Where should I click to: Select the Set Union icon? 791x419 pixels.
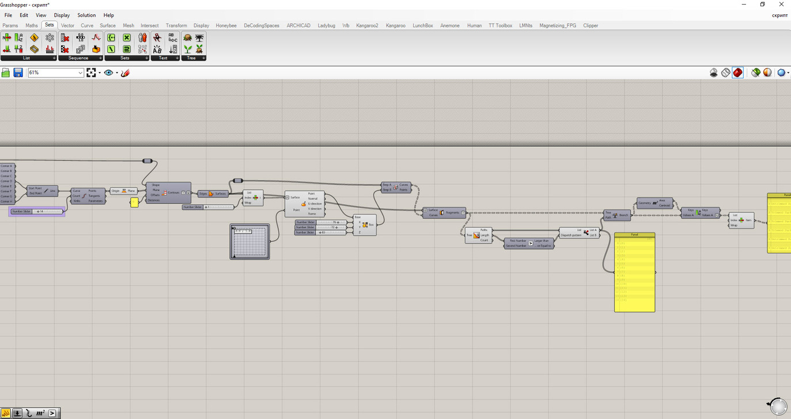click(x=127, y=49)
